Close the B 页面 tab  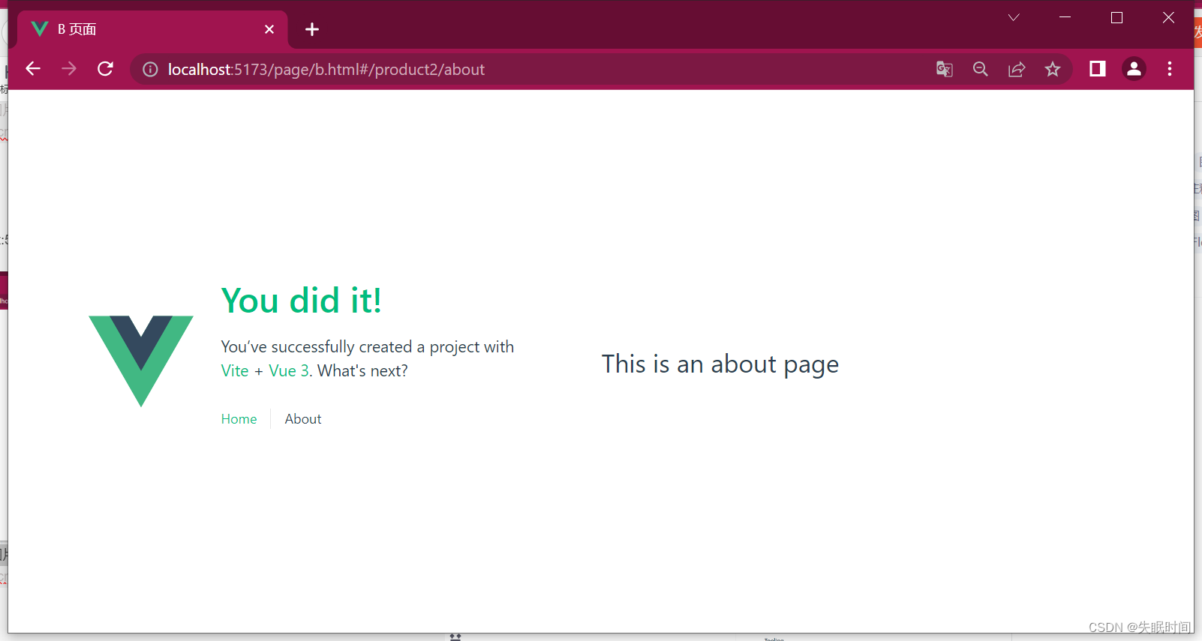(269, 29)
